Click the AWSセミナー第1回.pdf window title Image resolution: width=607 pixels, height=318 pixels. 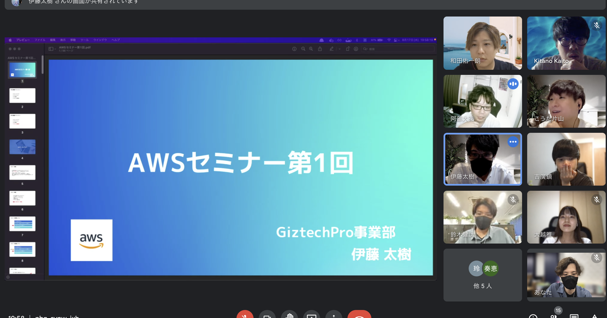tap(74, 47)
